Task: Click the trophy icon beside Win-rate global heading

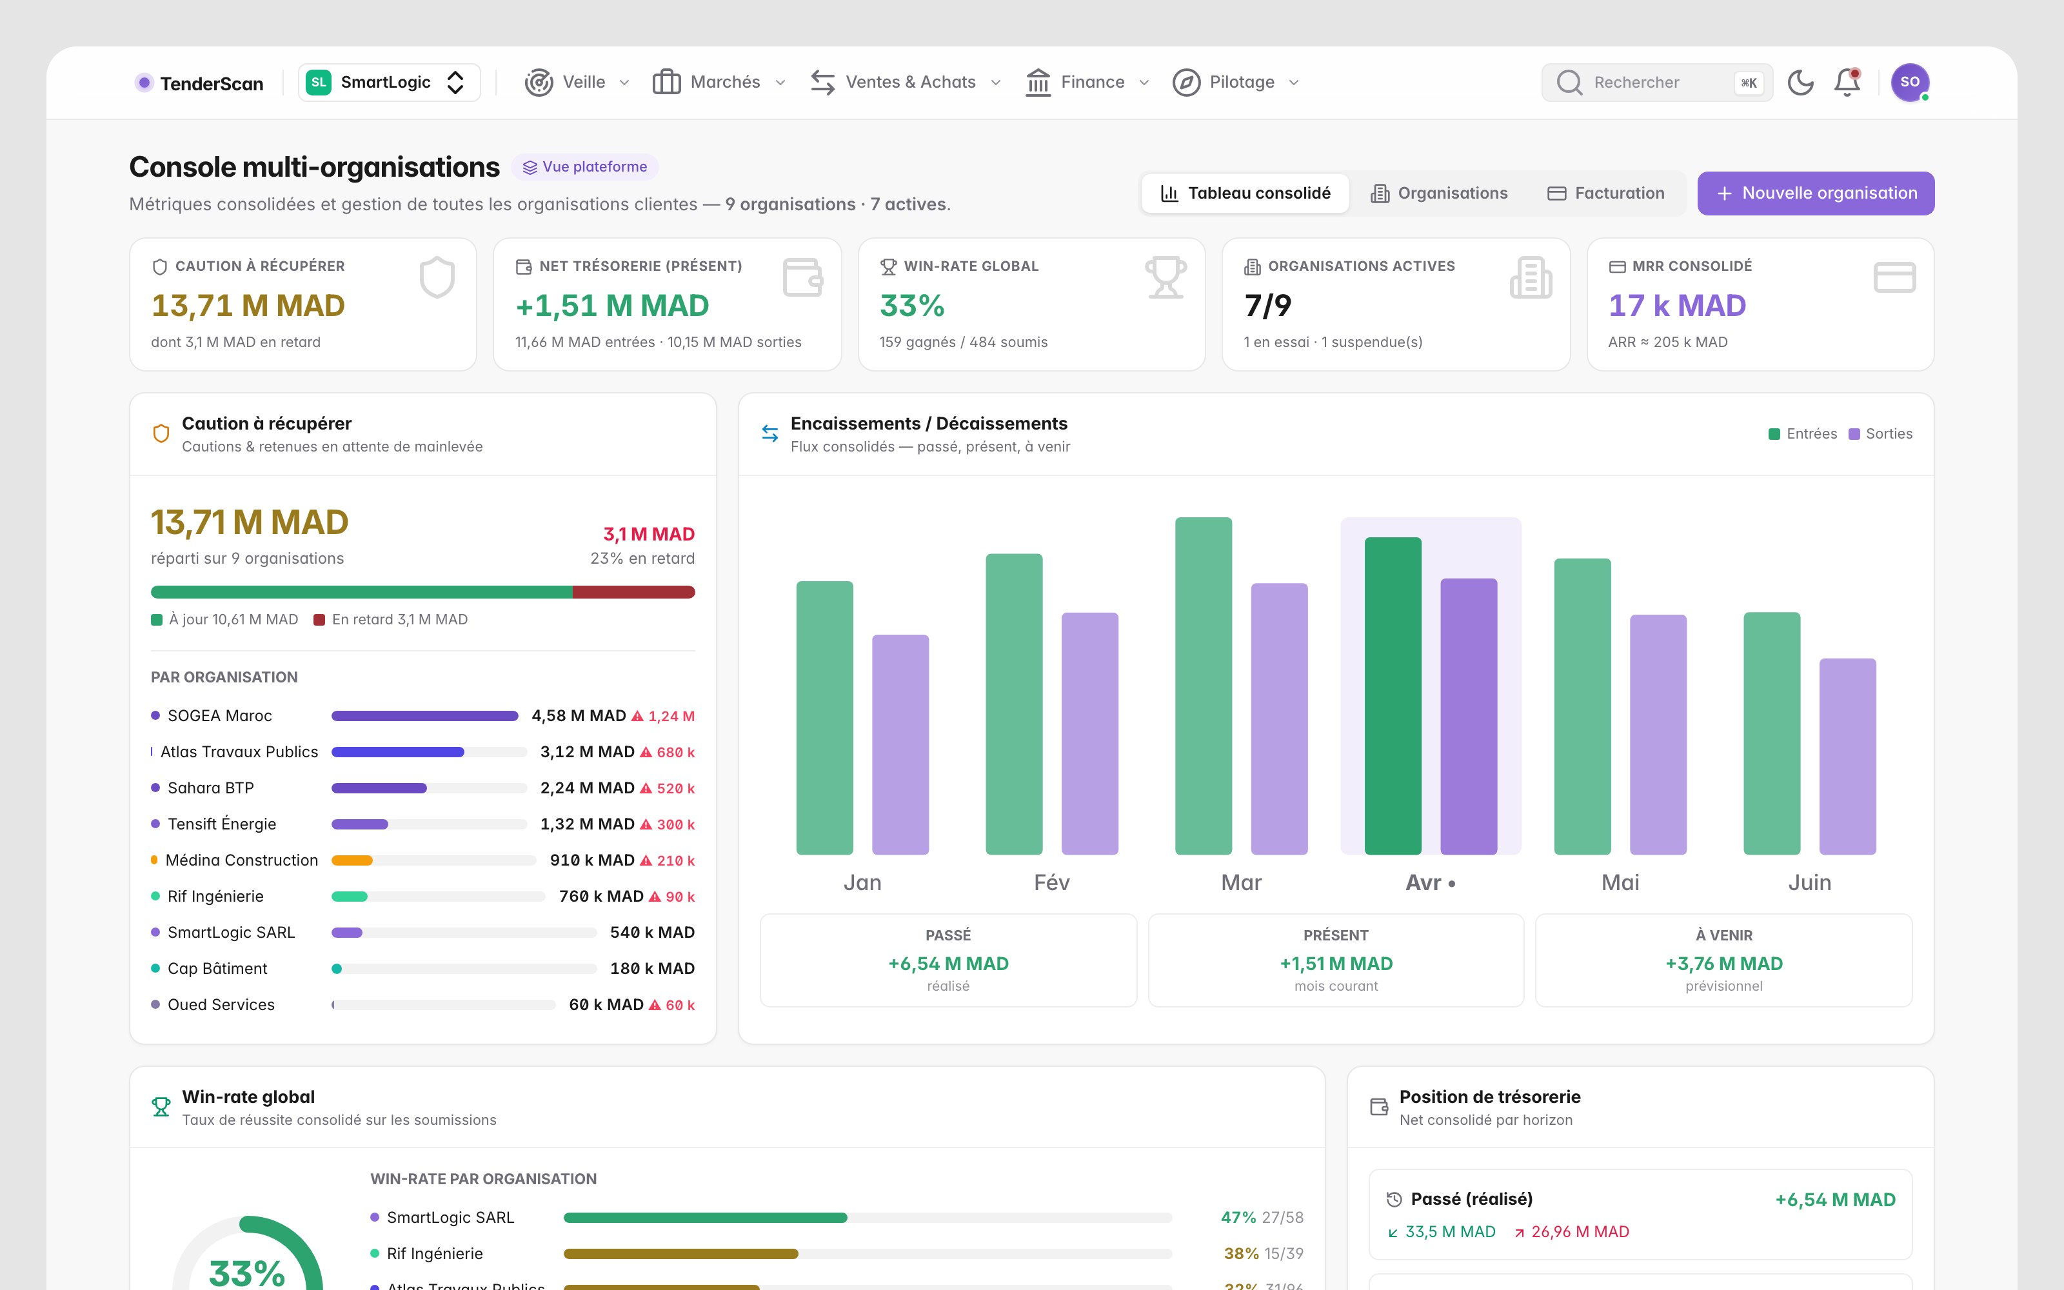Action: pyautogui.click(x=161, y=1107)
